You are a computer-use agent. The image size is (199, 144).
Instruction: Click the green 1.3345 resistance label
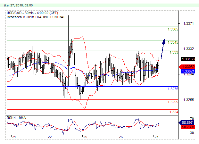(173, 42)
